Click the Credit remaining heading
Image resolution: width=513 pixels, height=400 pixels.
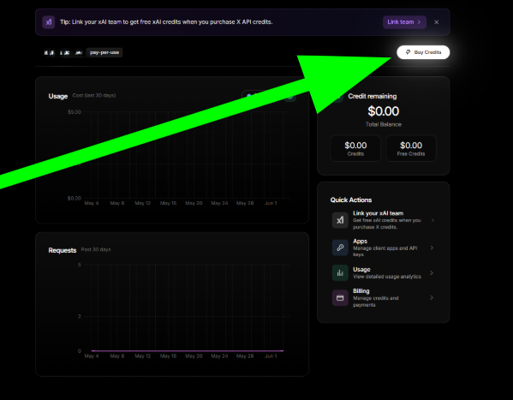pyautogui.click(x=373, y=96)
